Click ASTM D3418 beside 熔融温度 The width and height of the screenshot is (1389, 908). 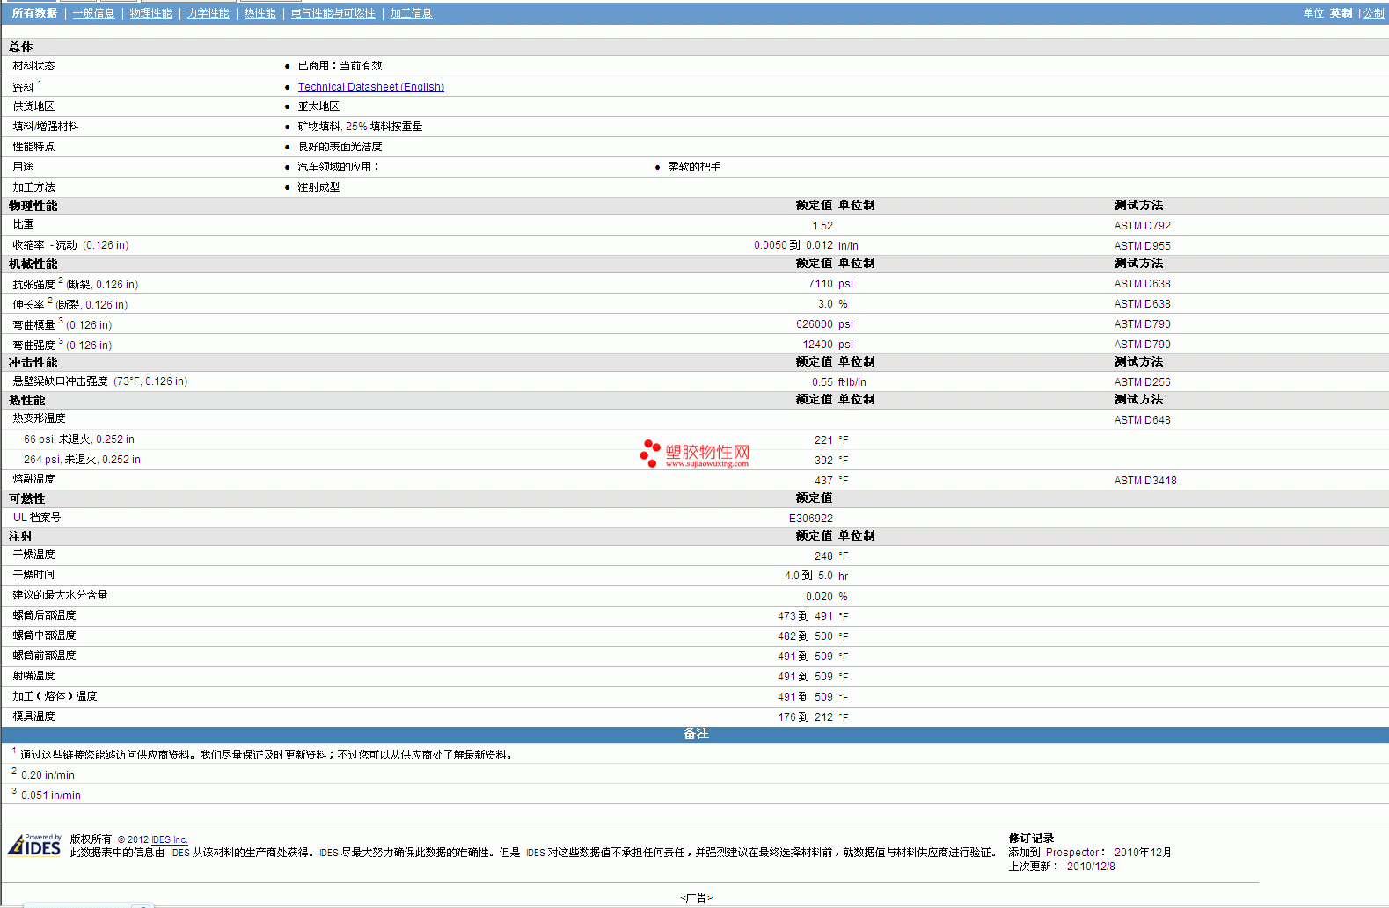point(1144,481)
